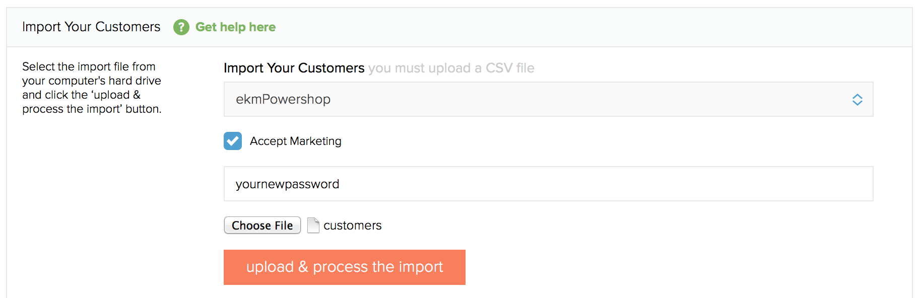Uncheck the Accept Marketing checkbox
This screenshot has height=298, width=922.
pyautogui.click(x=233, y=141)
